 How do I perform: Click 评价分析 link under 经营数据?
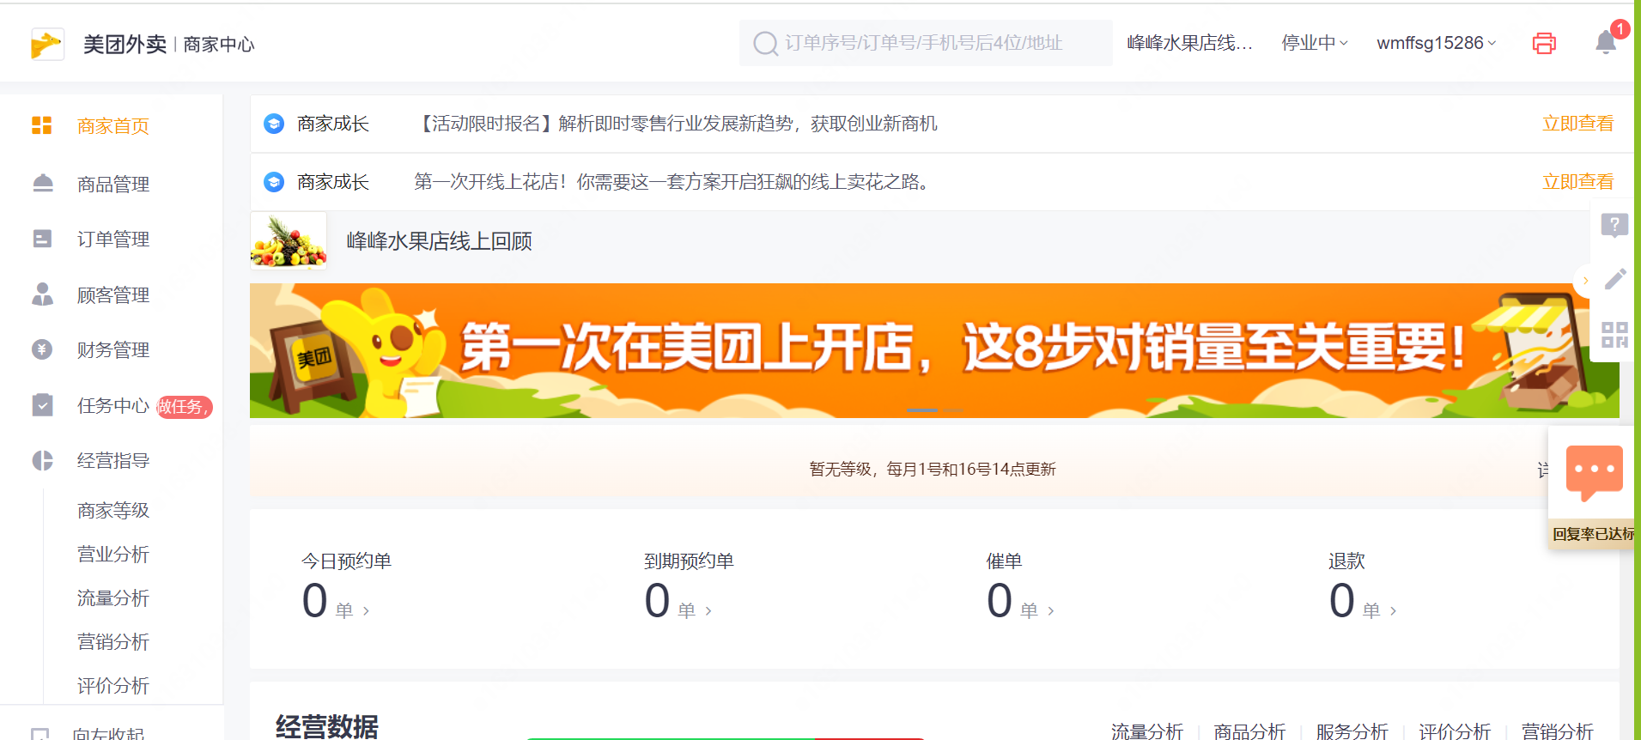1455,731
